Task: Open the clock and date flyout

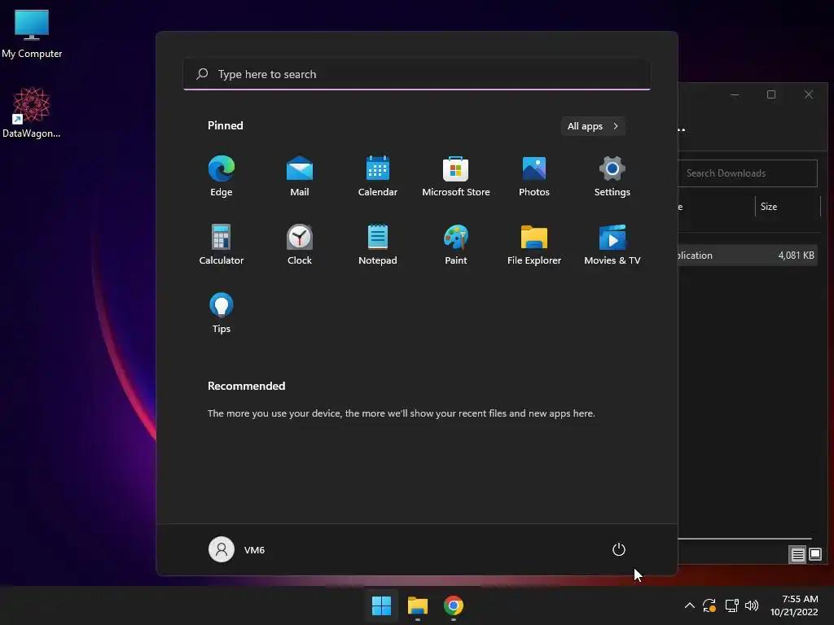Action: [794, 605]
